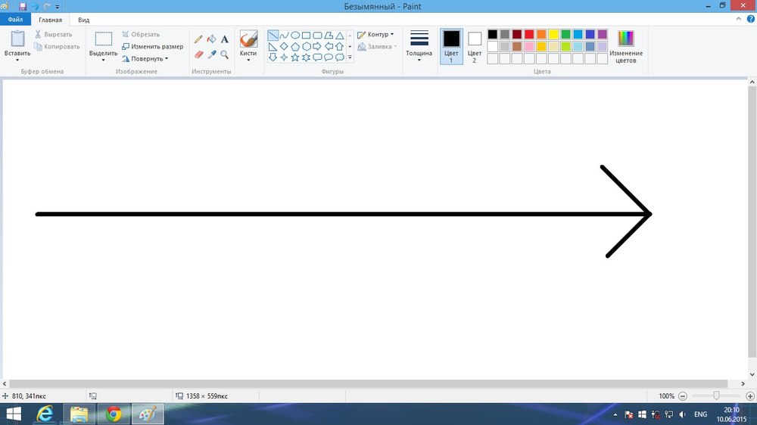Select the Pencil tool
This screenshot has height=425, width=757.
click(x=198, y=39)
